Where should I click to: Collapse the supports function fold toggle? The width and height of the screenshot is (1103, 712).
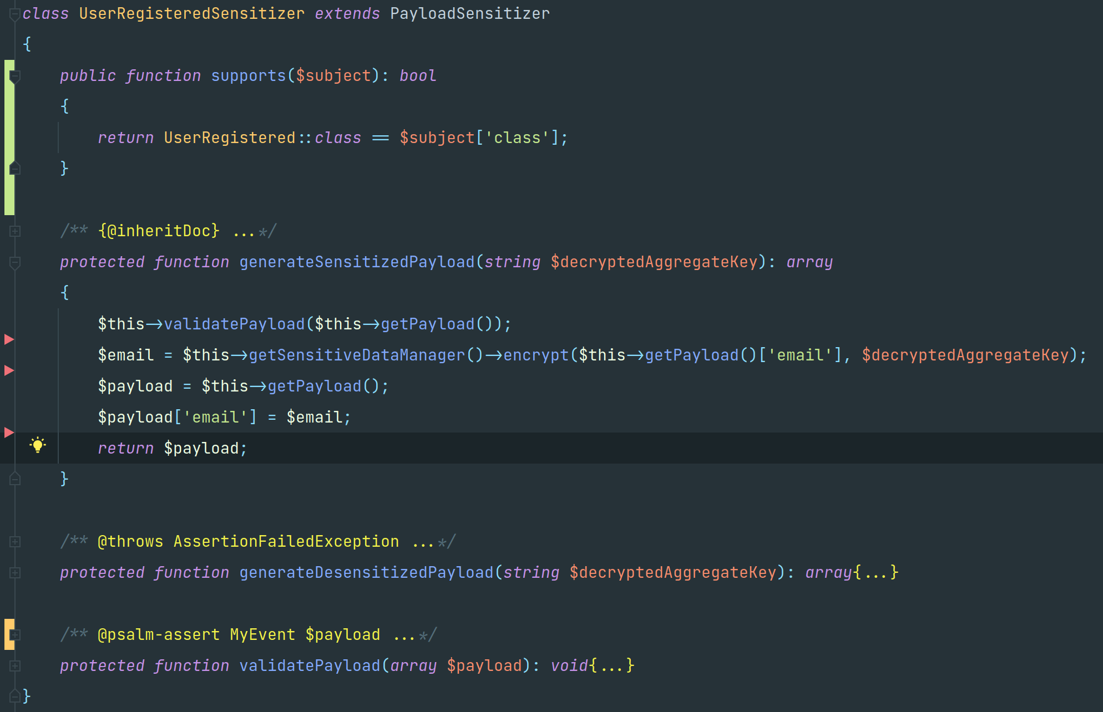16,77
